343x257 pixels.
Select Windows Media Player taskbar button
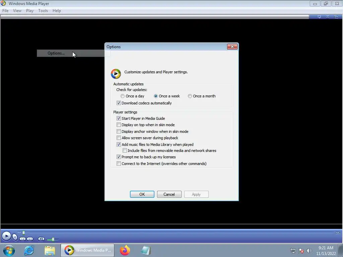click(x=87, y=250)
